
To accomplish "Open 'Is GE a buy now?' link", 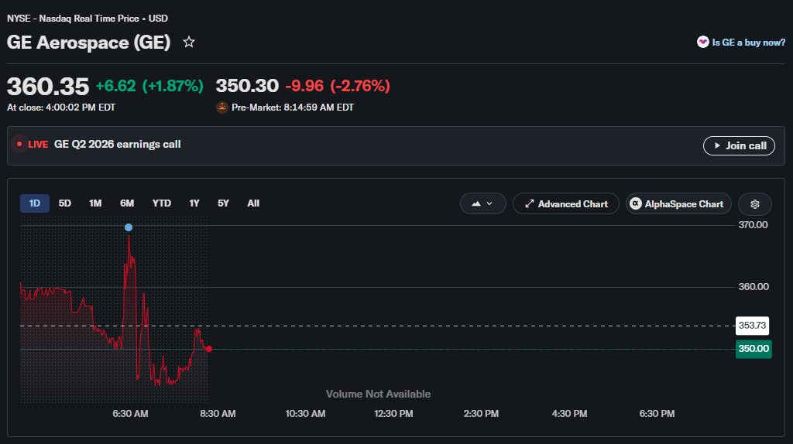I will coord(749,43).
